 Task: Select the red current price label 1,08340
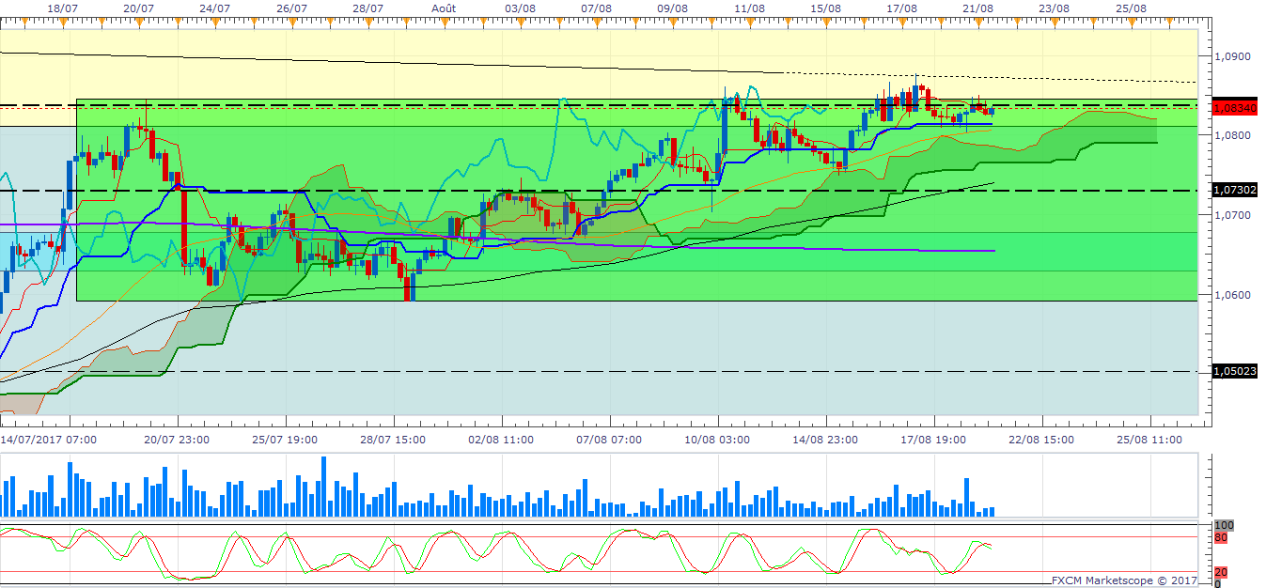(x=1235, y=108)
